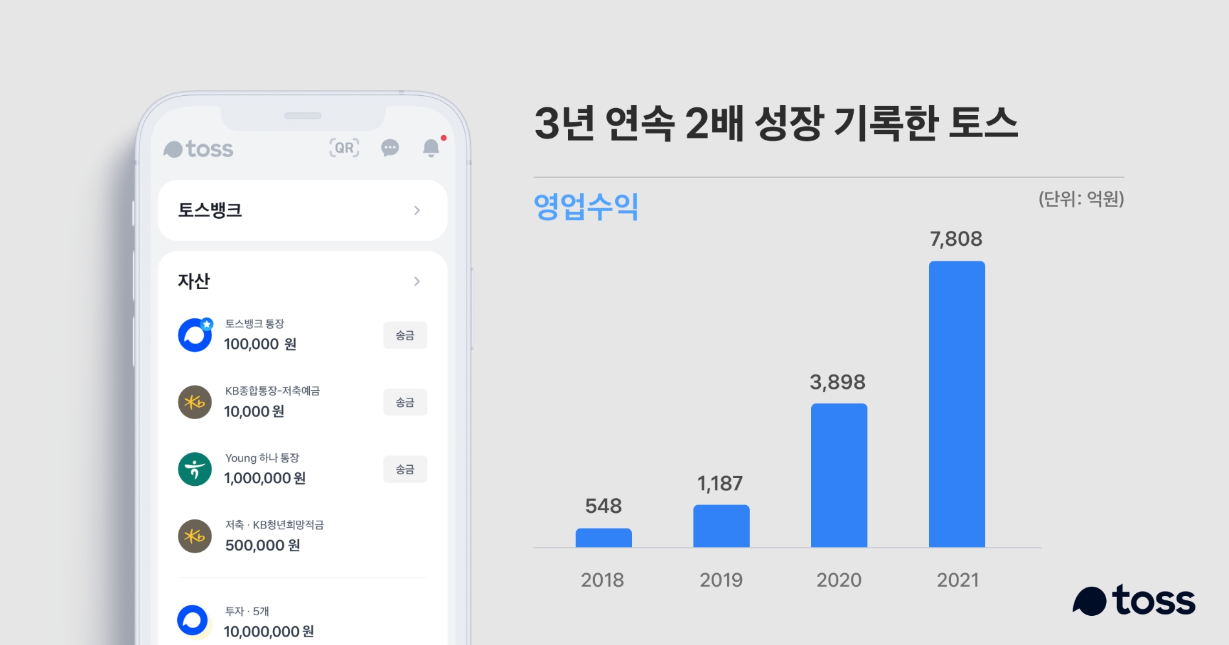
Task: Select the 7,808 value label
Action: (955, 239)
